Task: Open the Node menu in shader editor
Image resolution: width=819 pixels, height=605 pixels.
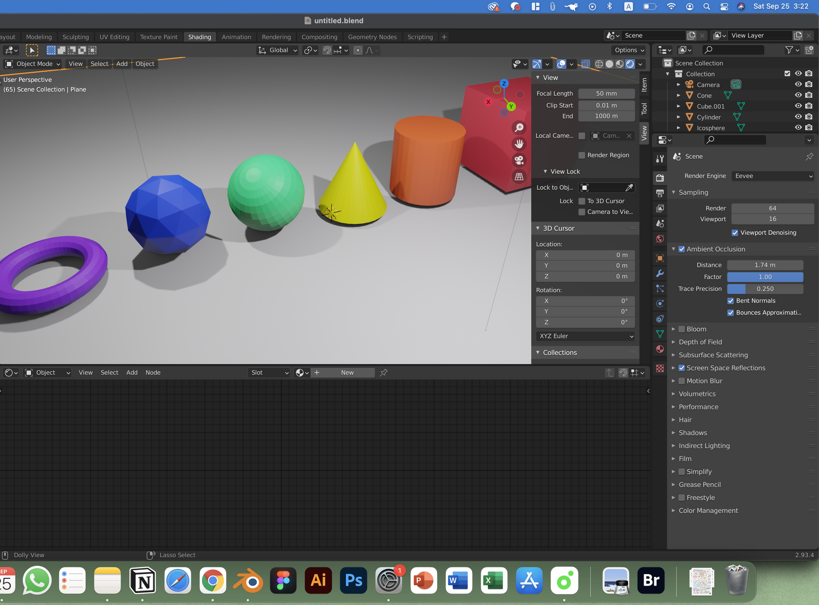Action: point(153,373)
